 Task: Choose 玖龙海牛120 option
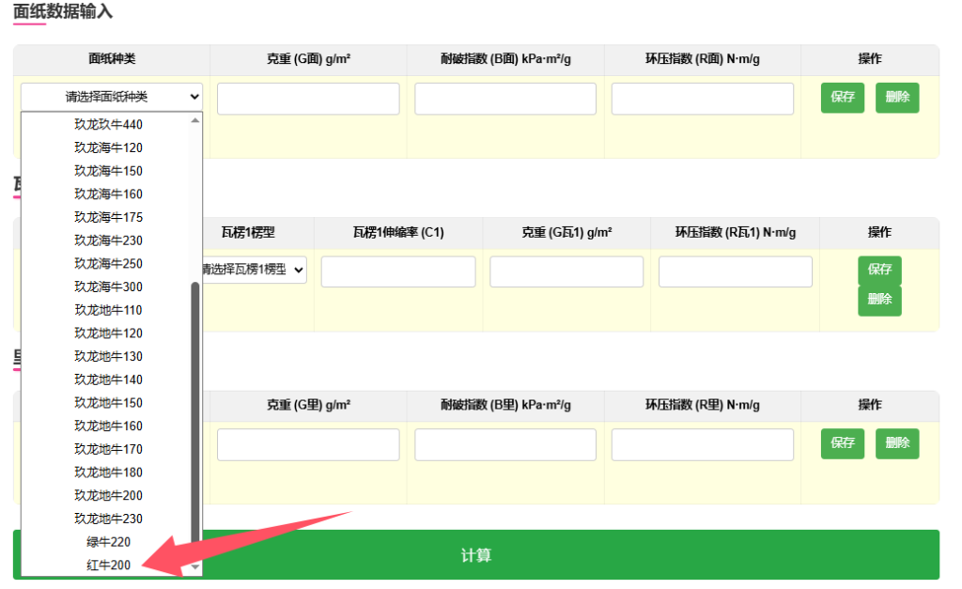[x=108, y=147]
